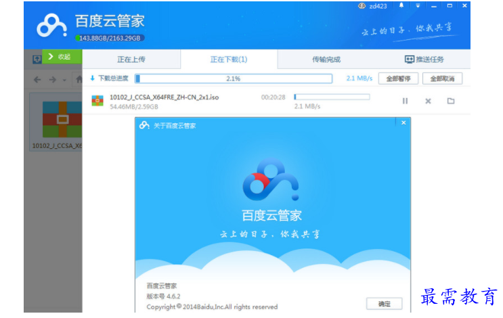Confirm the about dialog with 确定
This screenshot has height=318, width=503.
pos(385,304)
